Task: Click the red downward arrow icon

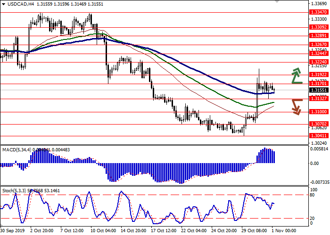Action: [x=296, y=107]
